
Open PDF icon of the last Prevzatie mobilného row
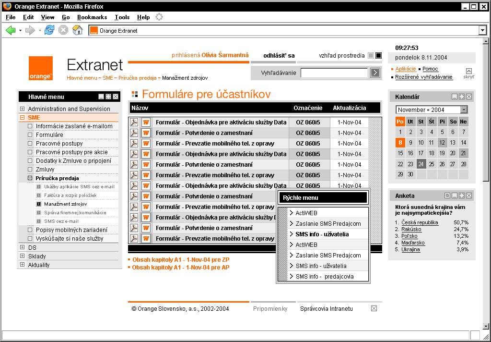click(x=134, y=238)
